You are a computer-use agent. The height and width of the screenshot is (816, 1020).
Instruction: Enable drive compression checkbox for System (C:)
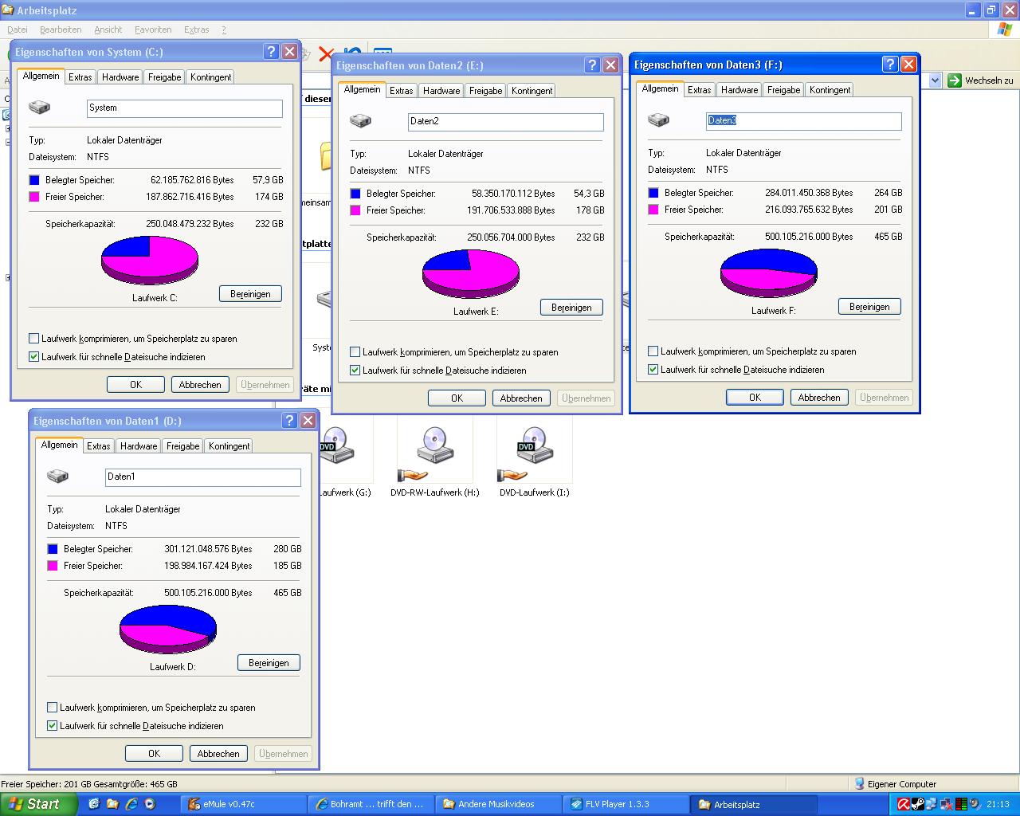(x=34, y=339)
